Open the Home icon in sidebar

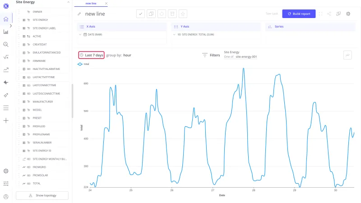(6, 19)
